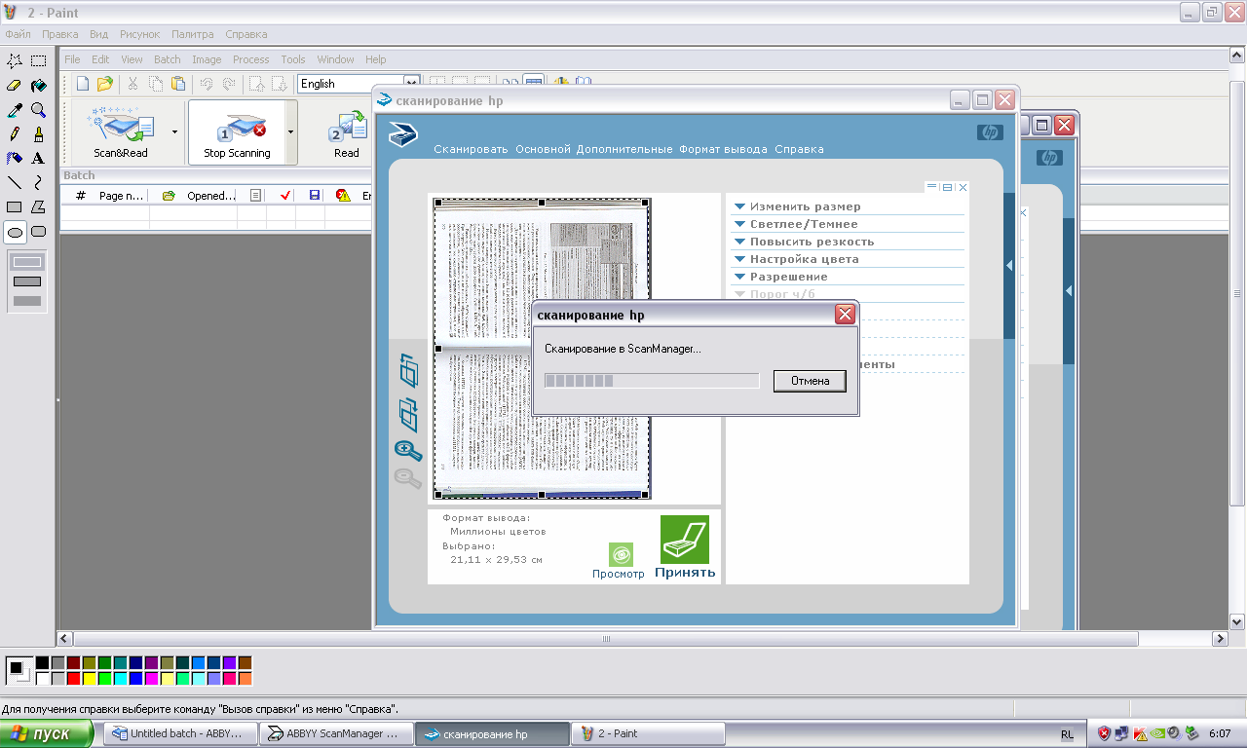The image size is (1247, 748).
Task: Click the scanned page preview thumbnail
Action: coord(543,349)
